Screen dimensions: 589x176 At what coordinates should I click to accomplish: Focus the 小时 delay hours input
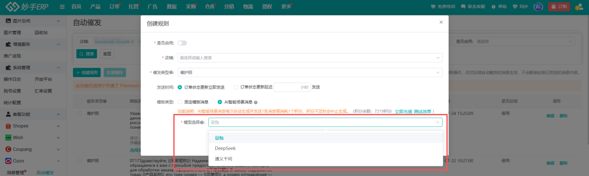click(x=292, y=87)
